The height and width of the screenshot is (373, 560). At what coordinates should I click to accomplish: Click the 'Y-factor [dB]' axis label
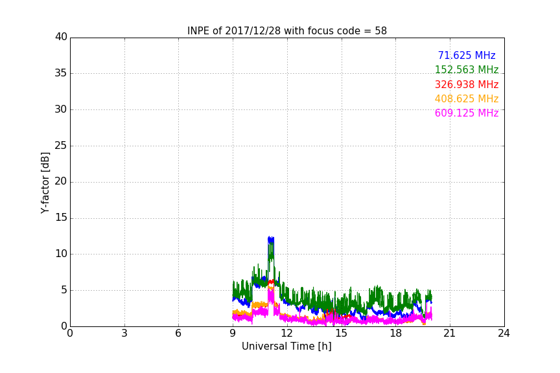pos(45,183)
